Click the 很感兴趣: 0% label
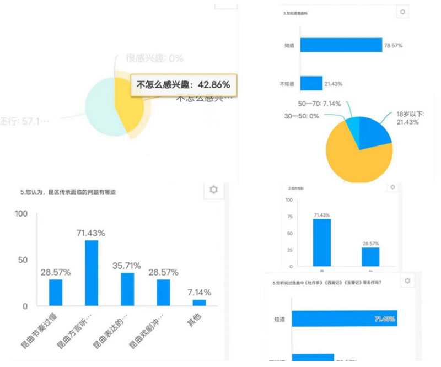Viewport: 441px width, 367px height. click(154, 58)
